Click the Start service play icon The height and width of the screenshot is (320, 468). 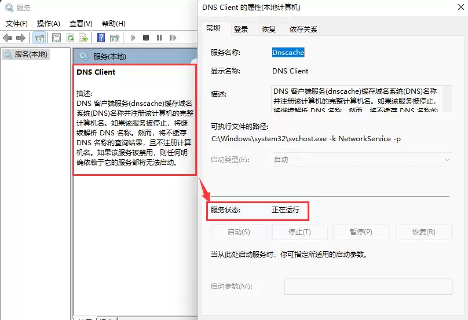pyautogui.click(x=133, y=38)
